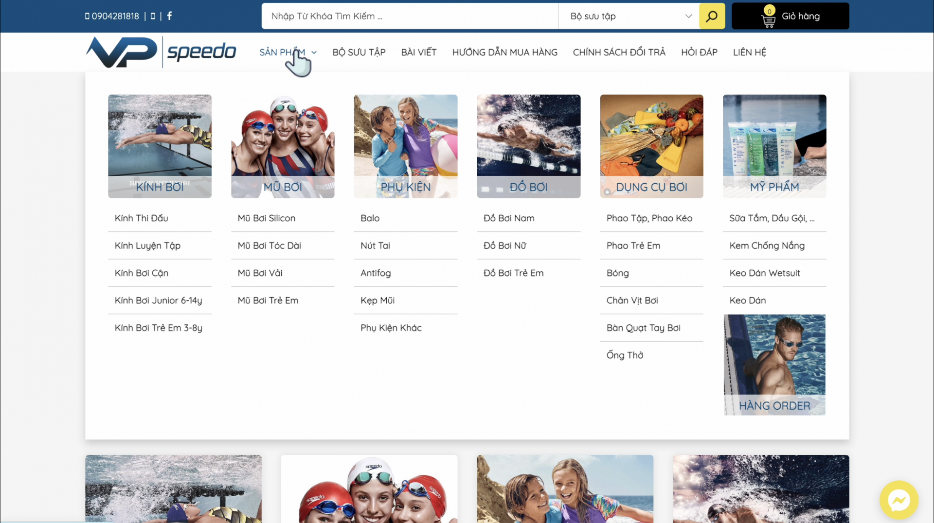Open the Keo Dán link
The width and height of the screenshot is (934, 523).
(x=748, y=300)
